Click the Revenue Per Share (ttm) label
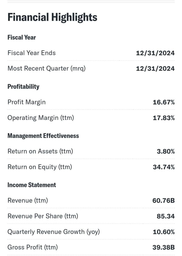This screenshot has width=182, height=256. (x=43, y=216)
